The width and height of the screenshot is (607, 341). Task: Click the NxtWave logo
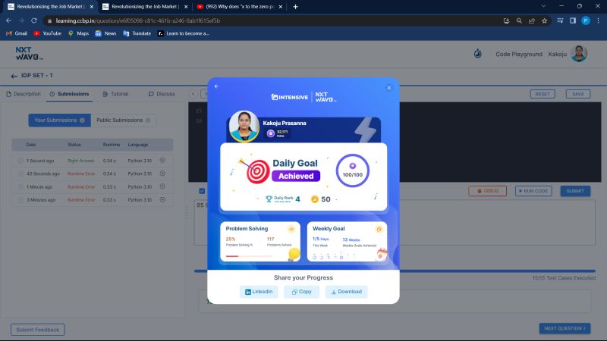point(29,53)
